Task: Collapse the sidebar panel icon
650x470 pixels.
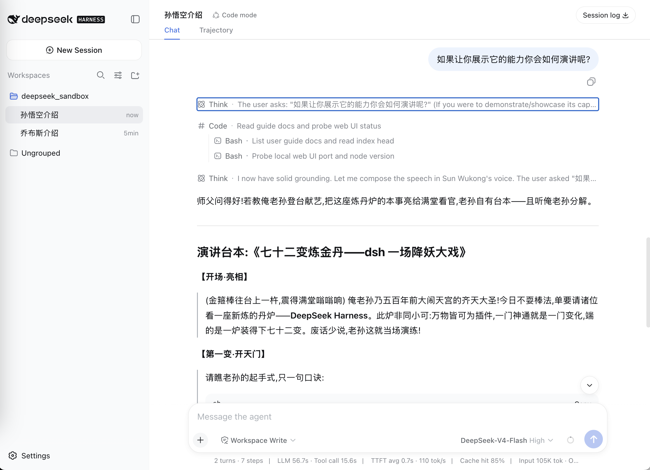Action: click(x=135, y=19)
